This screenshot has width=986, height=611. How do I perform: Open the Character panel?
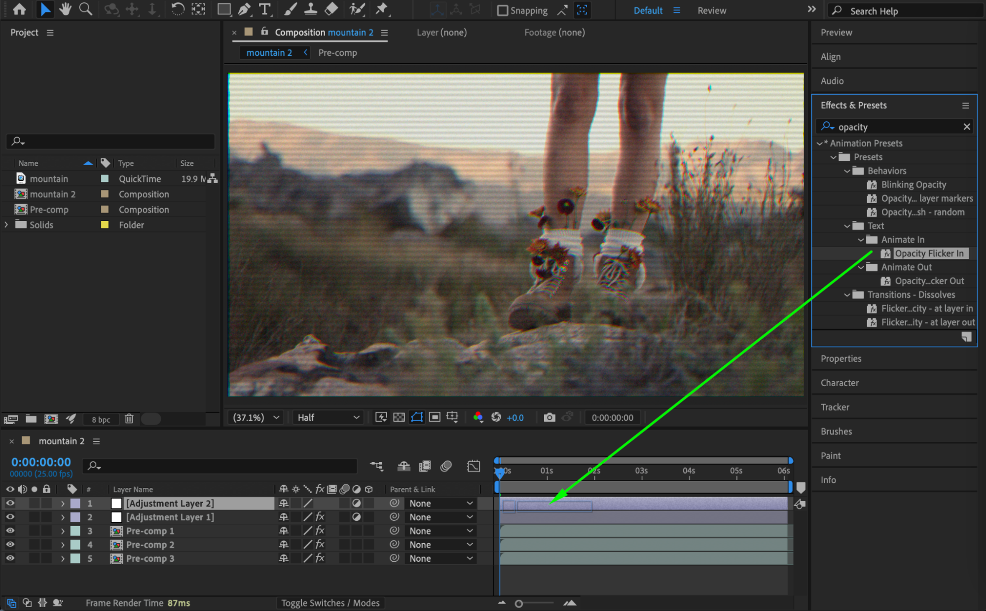(x=840, y=383)
